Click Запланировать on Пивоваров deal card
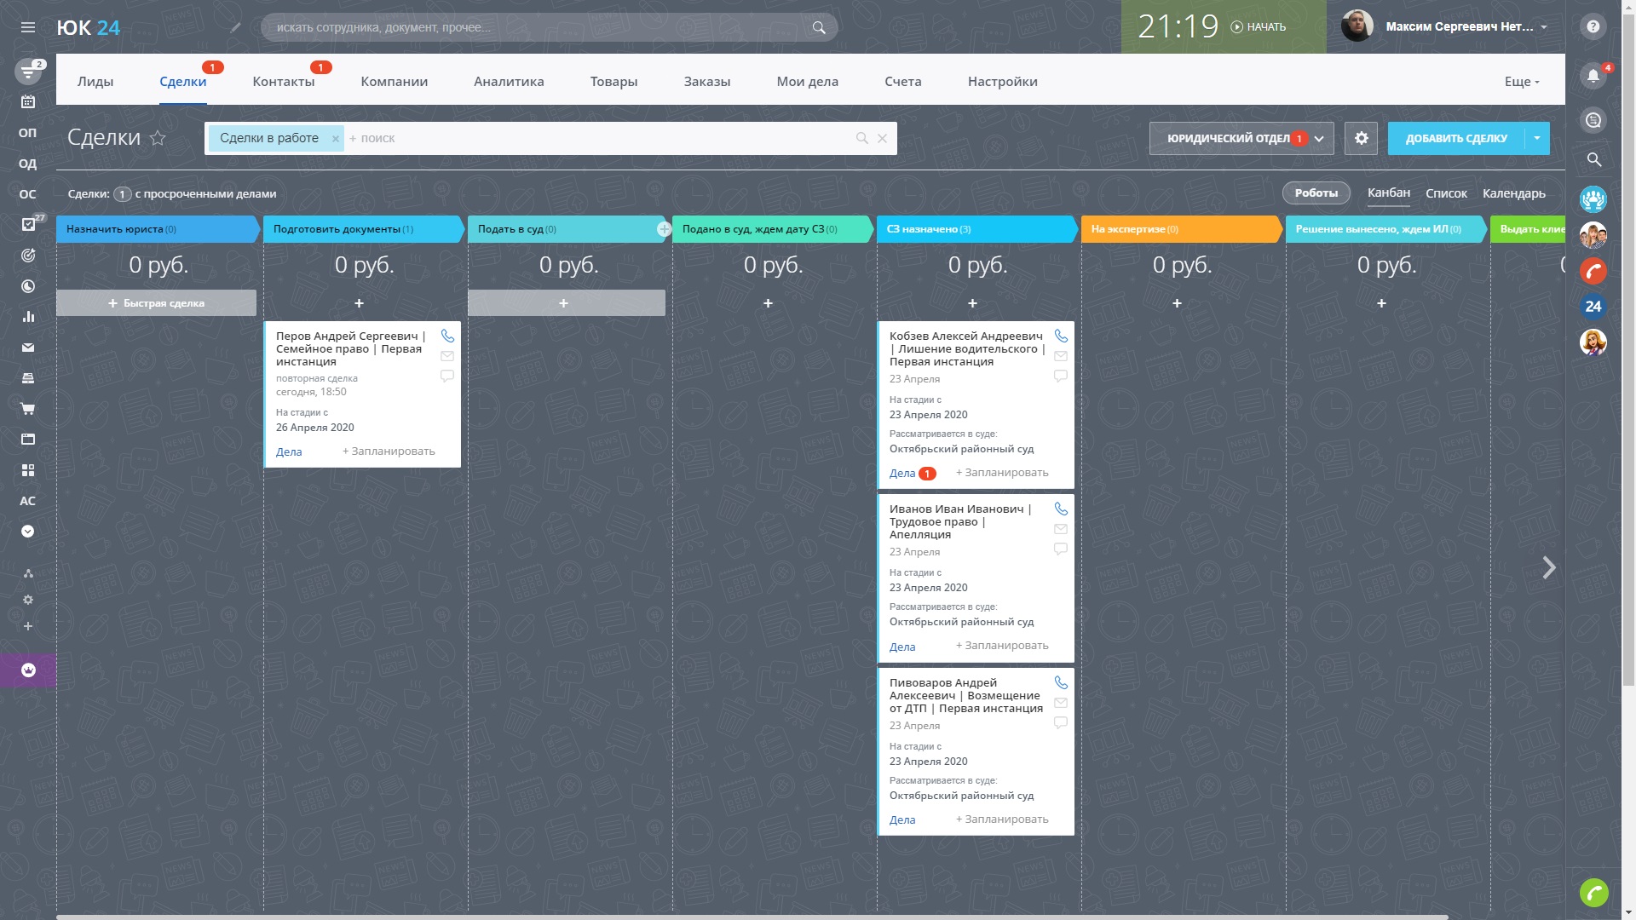1636x920 pixels. (x=1002, y=819)
